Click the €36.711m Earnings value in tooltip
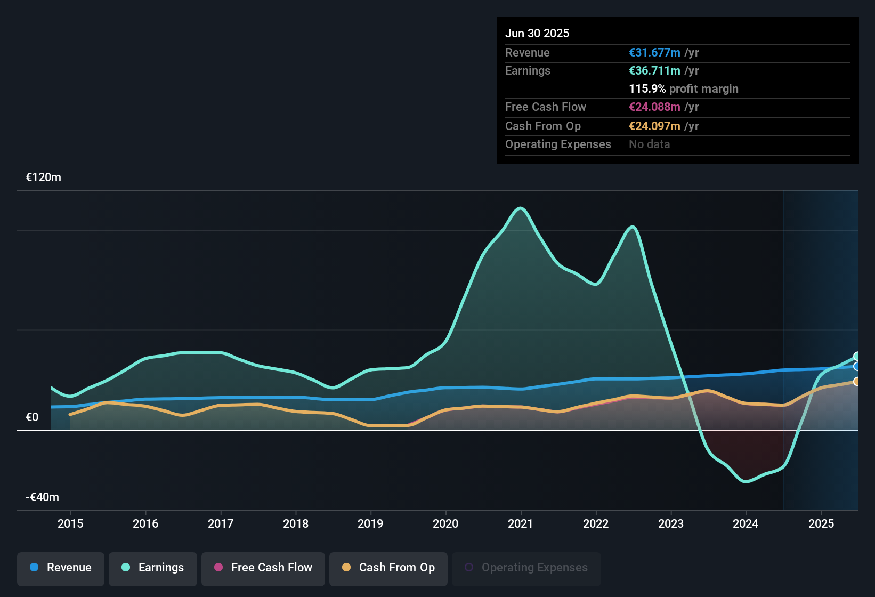Screen dimensions: 875x597 pos(654,71)
